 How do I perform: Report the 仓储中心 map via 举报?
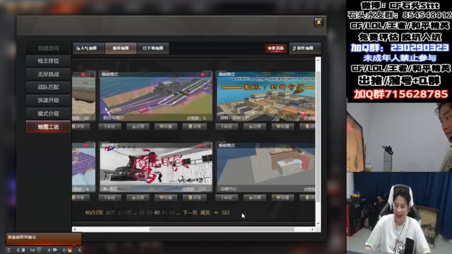[x=227, y=198]
